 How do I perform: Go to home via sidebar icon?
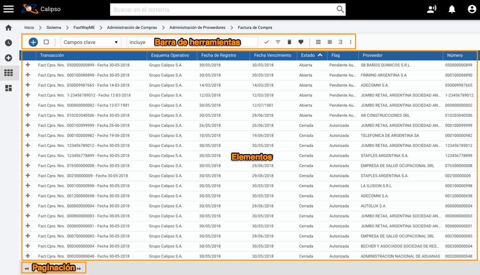[9, 28]
